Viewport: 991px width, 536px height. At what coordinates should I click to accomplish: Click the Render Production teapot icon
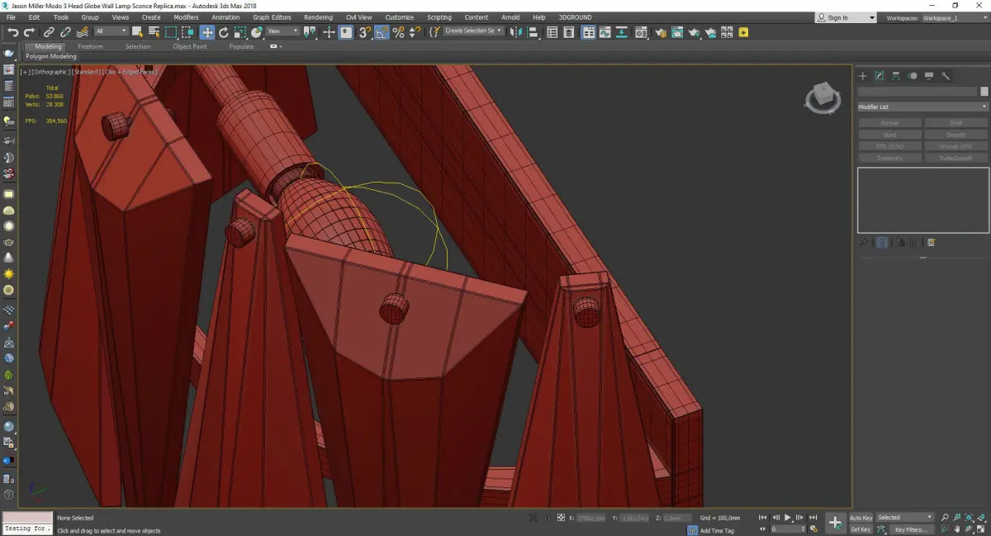pos(695,32)
